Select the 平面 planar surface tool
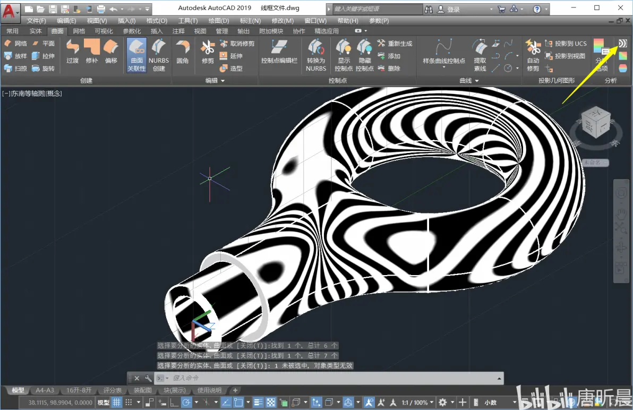Image resolution: width=633 pixels, height=410 pixels. [x=44, y=44]
